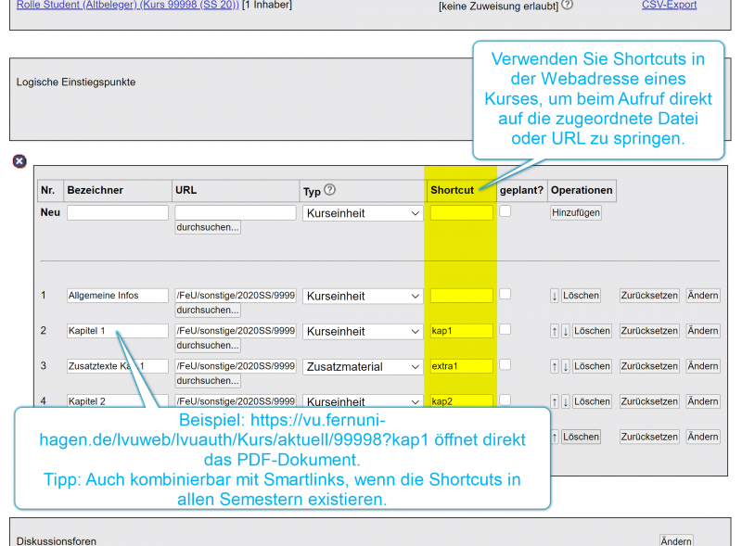Image resolution: width=742 pixels, height=546 pixels.
Task: Click durchsuchen under Zusatztexte URL
Action: (208, 380)
